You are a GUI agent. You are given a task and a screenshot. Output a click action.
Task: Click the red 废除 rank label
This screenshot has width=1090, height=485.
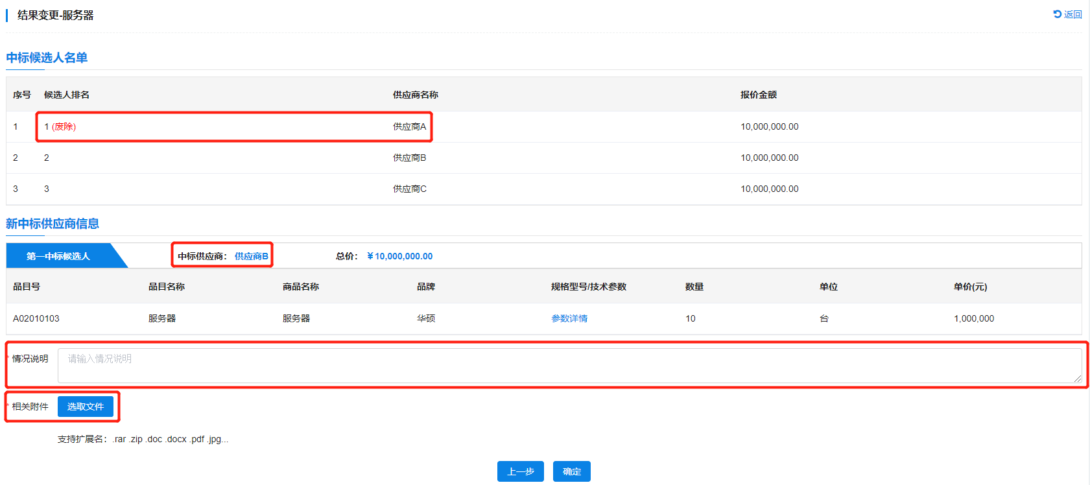64,126
